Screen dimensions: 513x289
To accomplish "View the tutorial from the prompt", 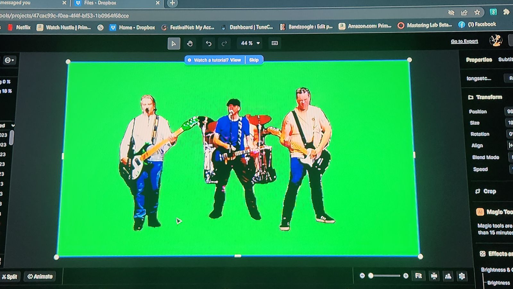I will pos(235,60).
